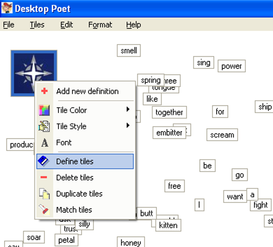Image resolution: width=273 pixels, height=247 pixels.
Task: Click the blue Define tiles book icon
Action: (43, 161)
